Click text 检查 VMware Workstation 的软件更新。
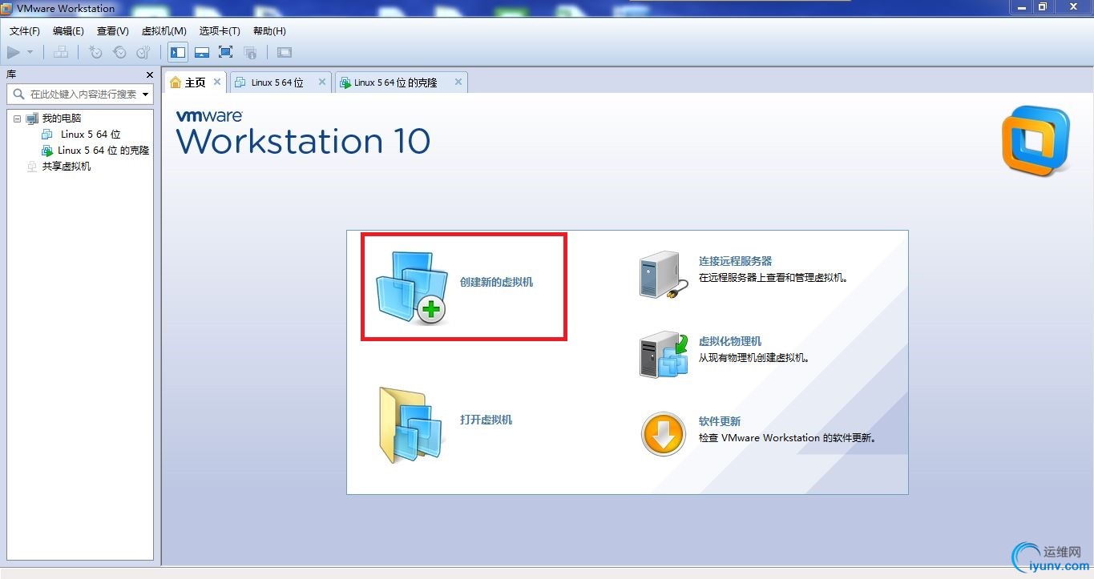 [789, 438]
